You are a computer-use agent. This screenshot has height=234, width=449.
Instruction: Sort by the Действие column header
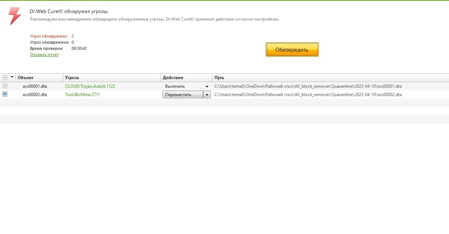187,77
